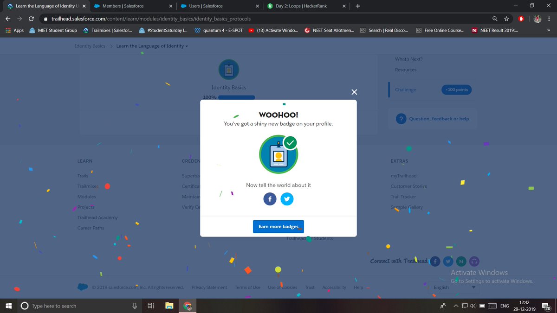Click the 100% progress bar
The height and width of the screenshot is (313, 557).
point(236,97)
